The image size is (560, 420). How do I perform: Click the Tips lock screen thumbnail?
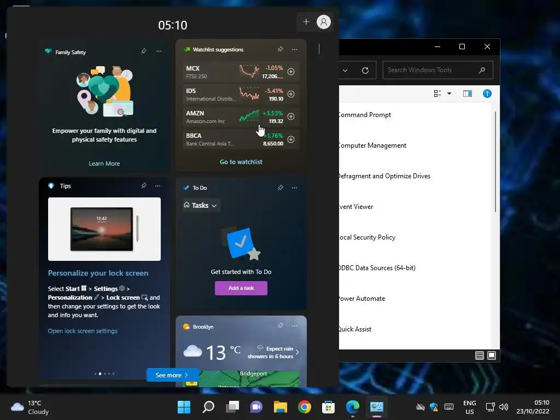tap(104, 229)
